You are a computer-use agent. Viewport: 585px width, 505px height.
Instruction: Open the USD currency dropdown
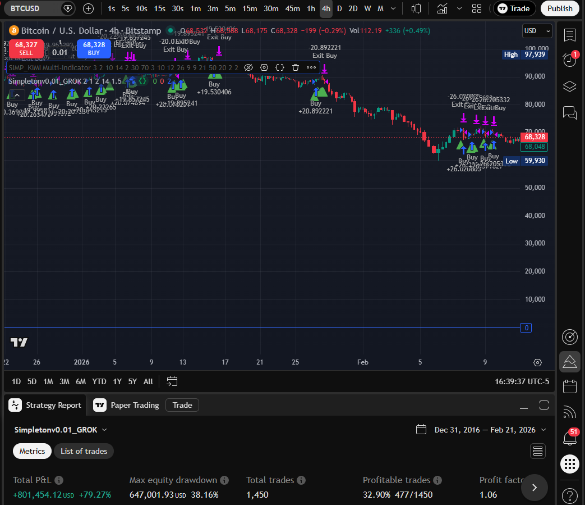pyautogui.click(x=536, y=31)
